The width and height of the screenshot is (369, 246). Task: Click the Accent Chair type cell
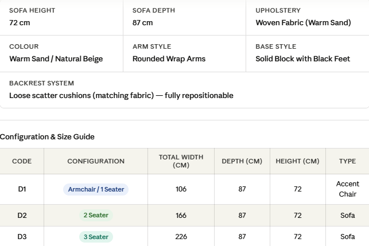pyautogui.click(x=347, y=189)
